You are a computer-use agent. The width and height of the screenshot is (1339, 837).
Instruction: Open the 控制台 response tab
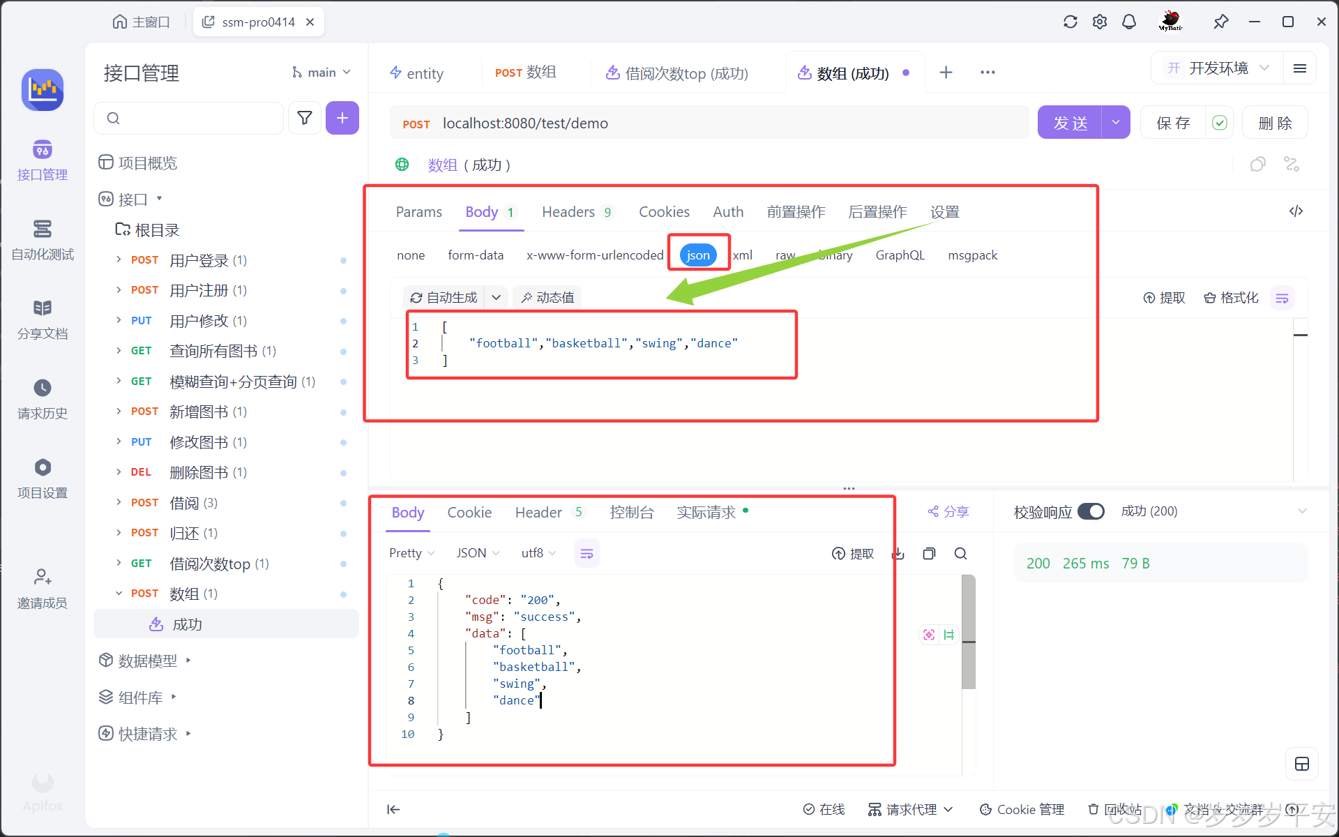[x=632, y=513]
